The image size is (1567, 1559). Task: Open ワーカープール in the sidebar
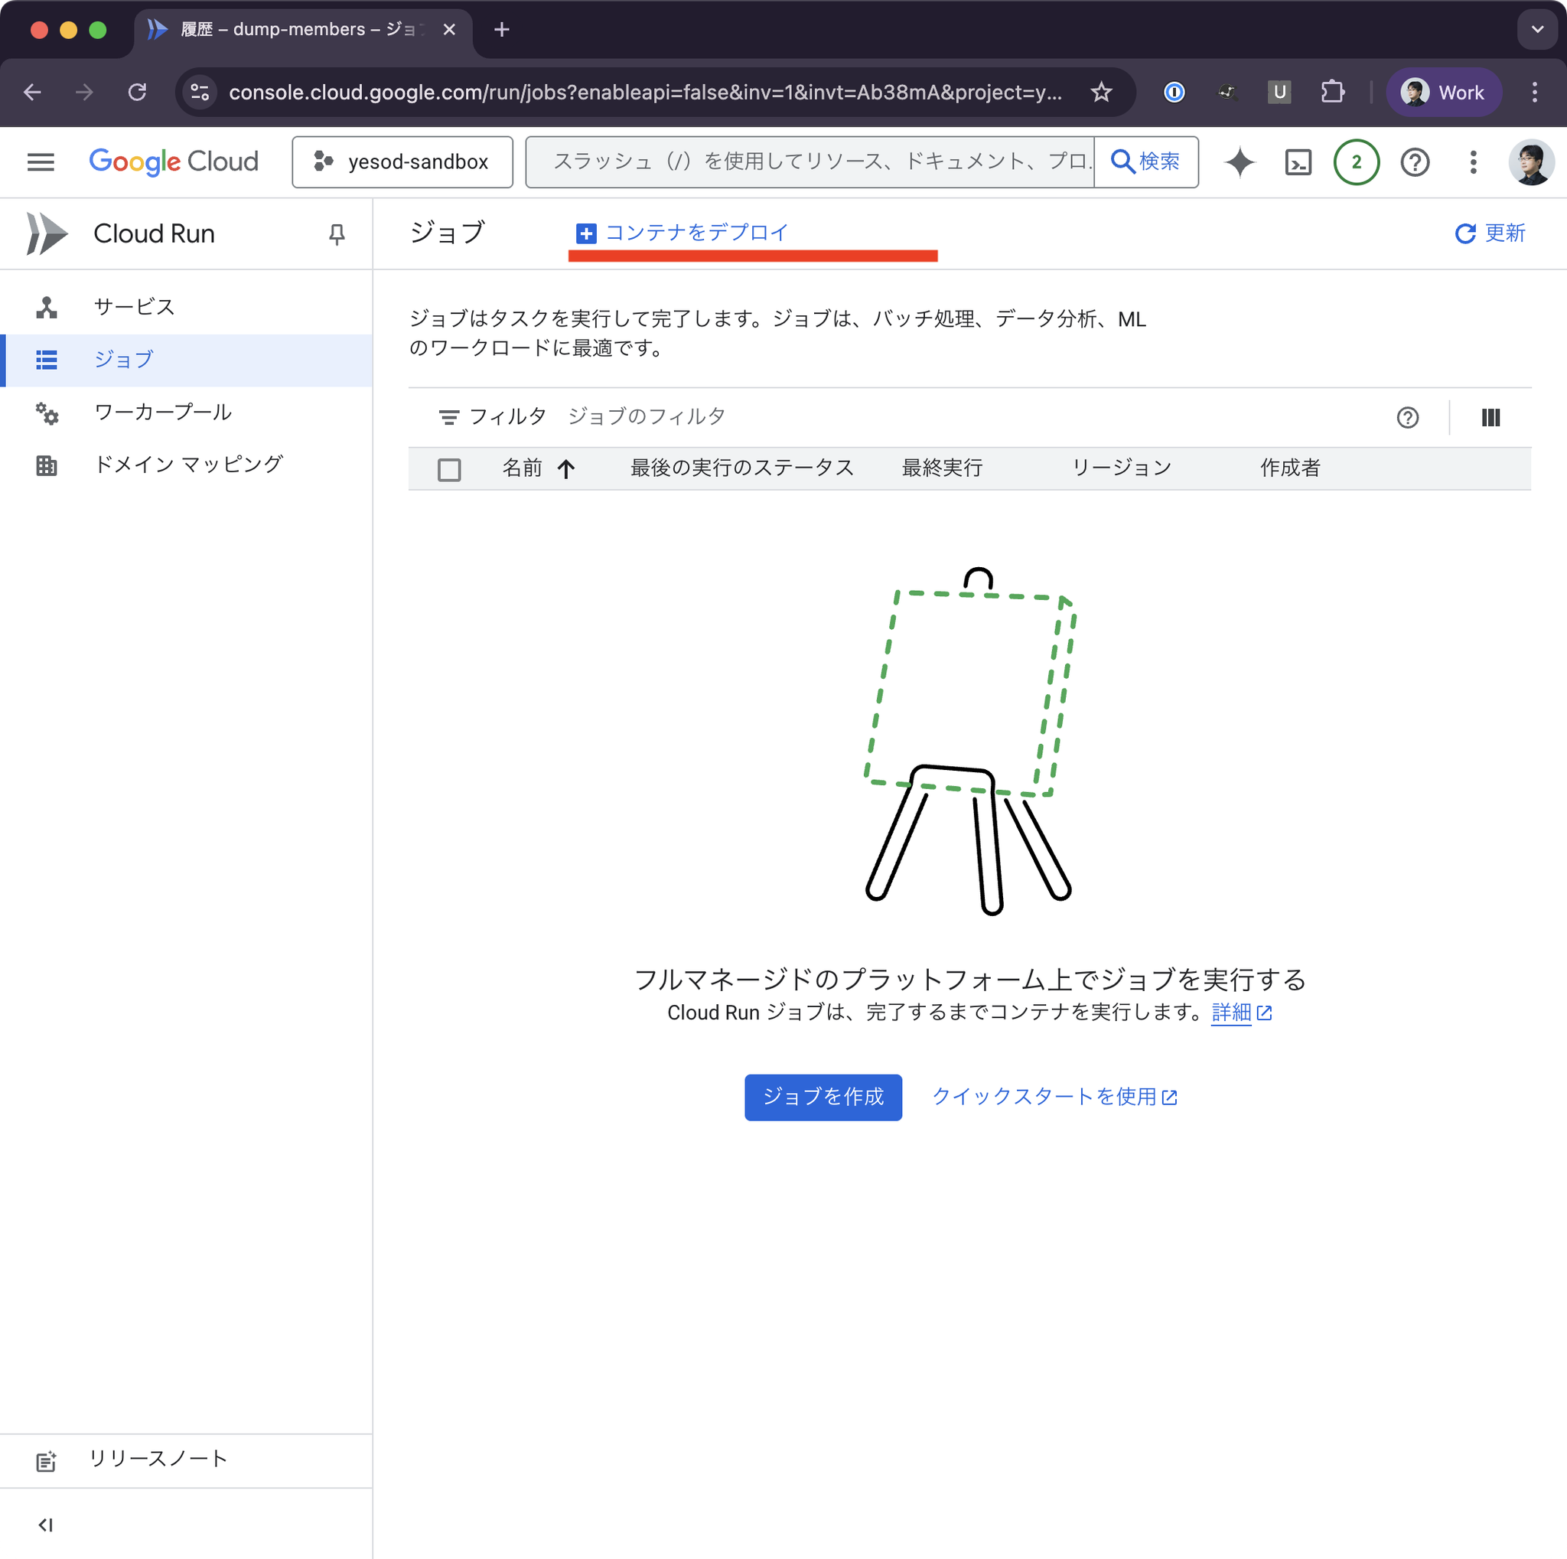187,412
